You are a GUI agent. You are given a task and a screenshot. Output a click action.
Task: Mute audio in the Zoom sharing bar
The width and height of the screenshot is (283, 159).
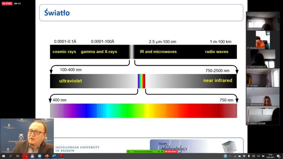[158, 152]
